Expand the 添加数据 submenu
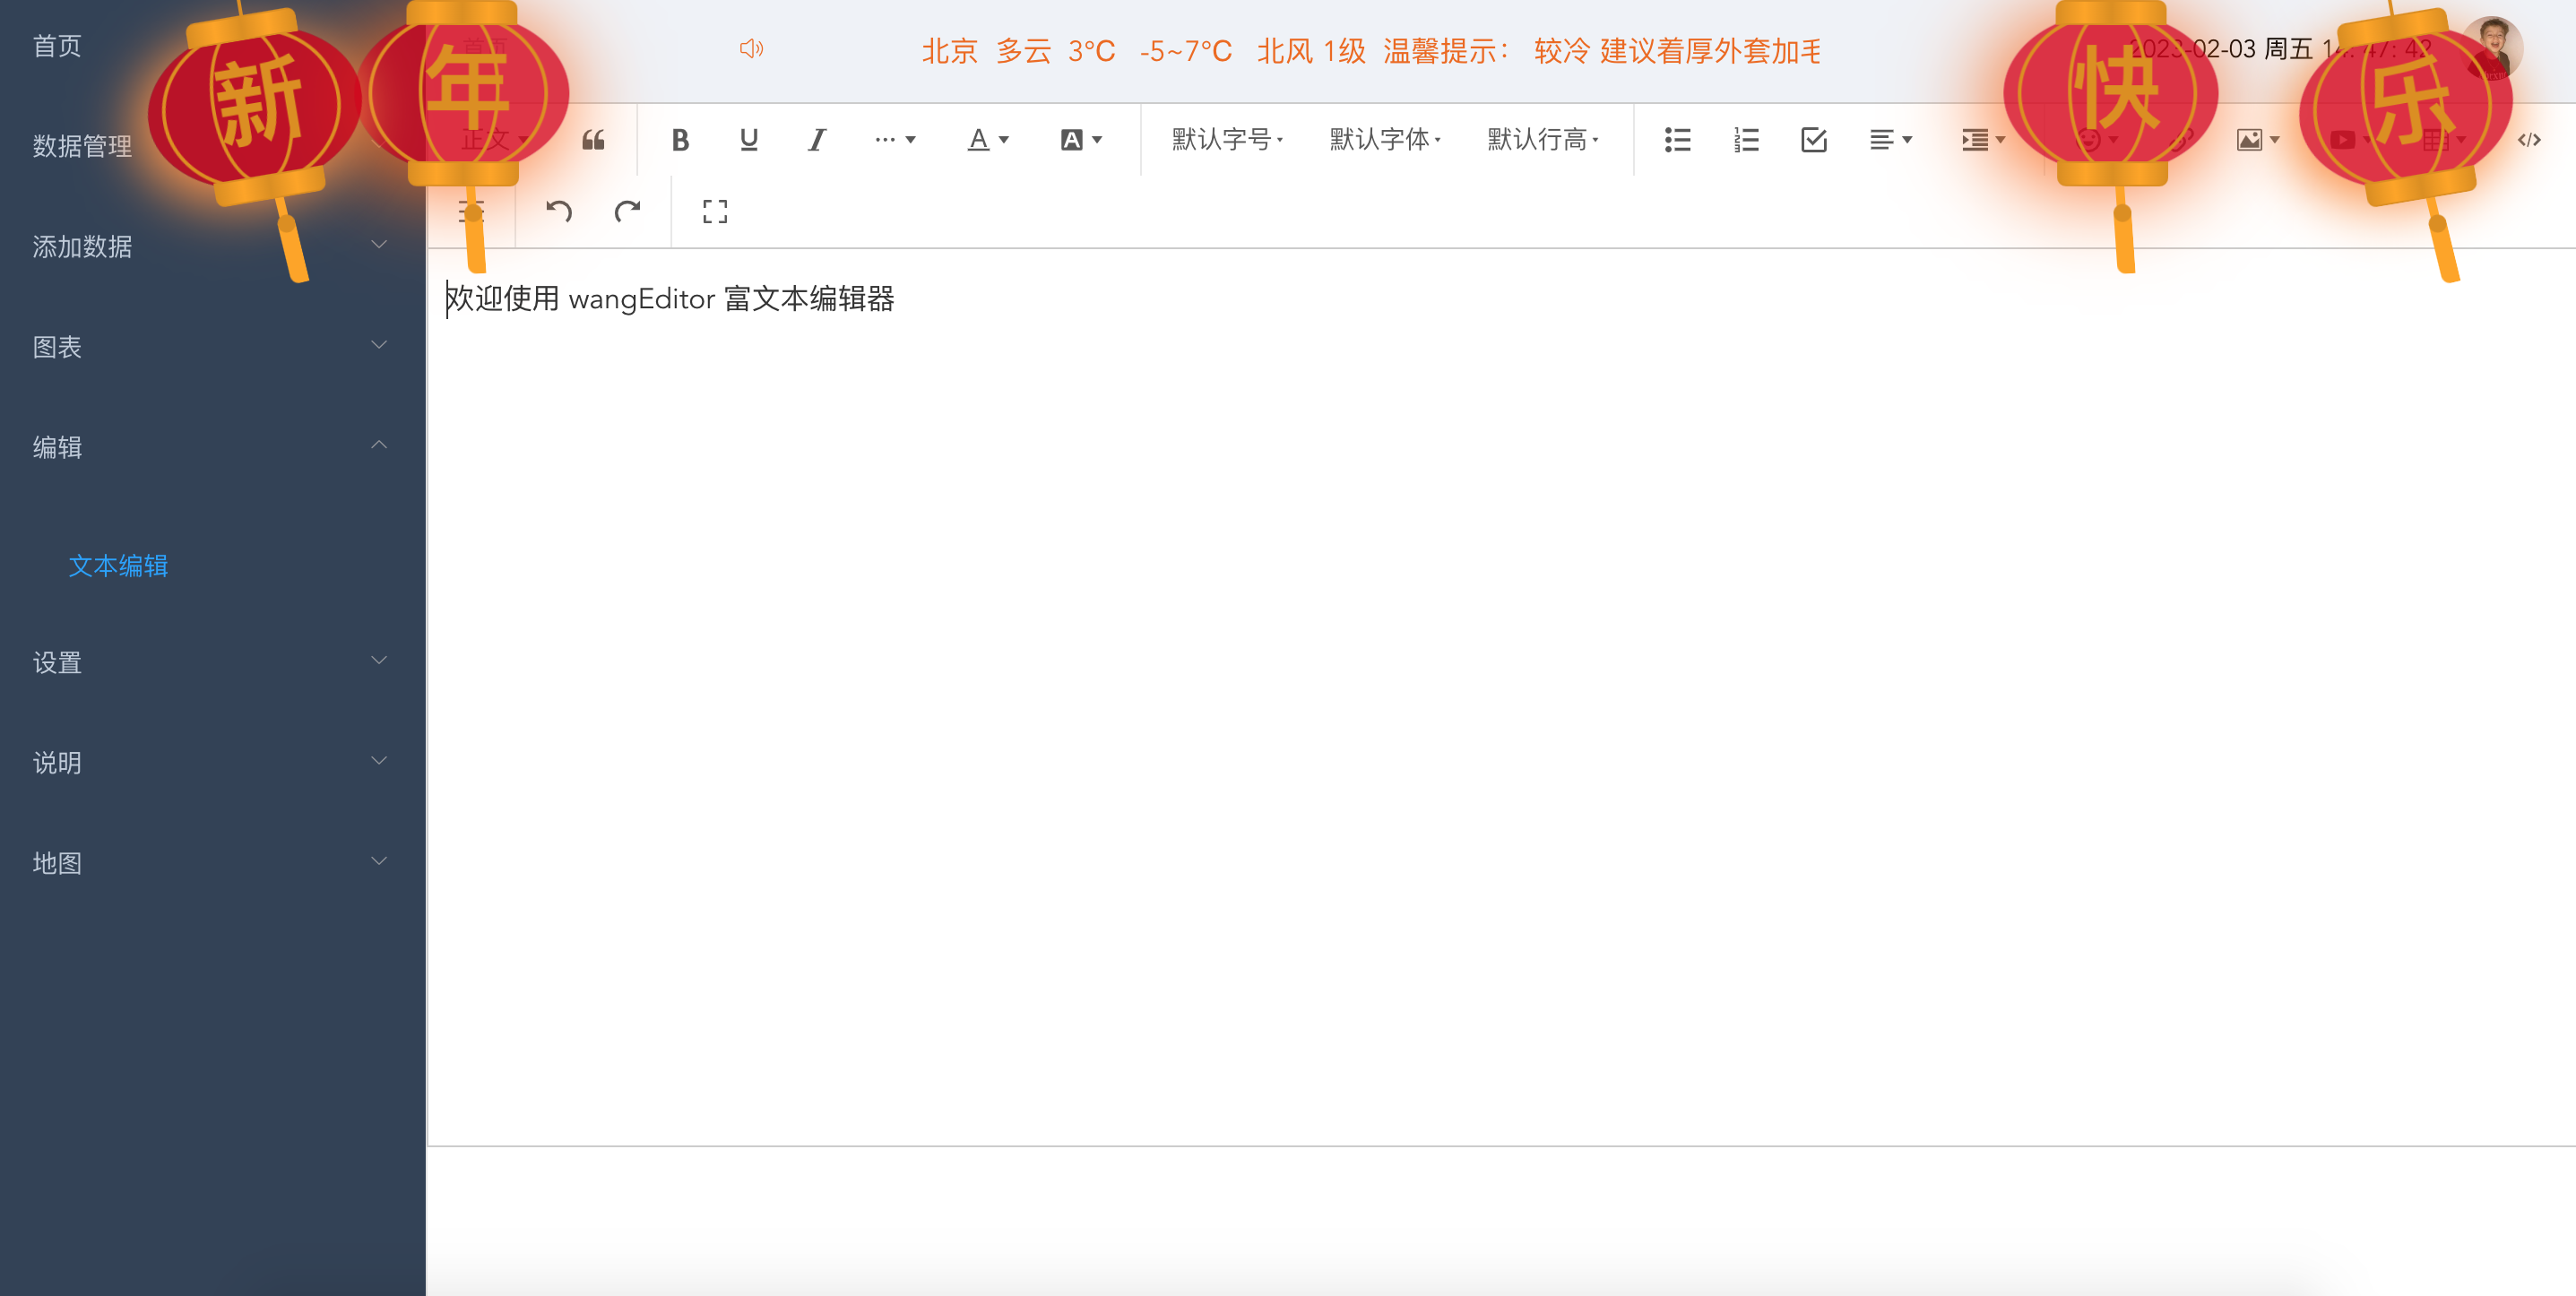Image resolution: width=2576 pixels, height=1296 pixels. 213,246
